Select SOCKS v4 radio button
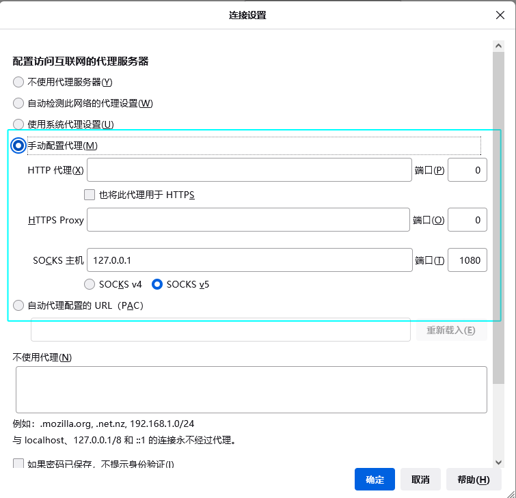Viewport: 516px width, 498px height. pyautogui.click(x=90, y=284)
